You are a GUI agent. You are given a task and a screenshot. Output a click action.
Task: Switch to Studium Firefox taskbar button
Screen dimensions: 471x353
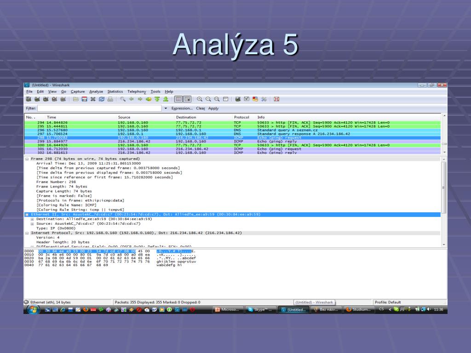pos(358,309)
